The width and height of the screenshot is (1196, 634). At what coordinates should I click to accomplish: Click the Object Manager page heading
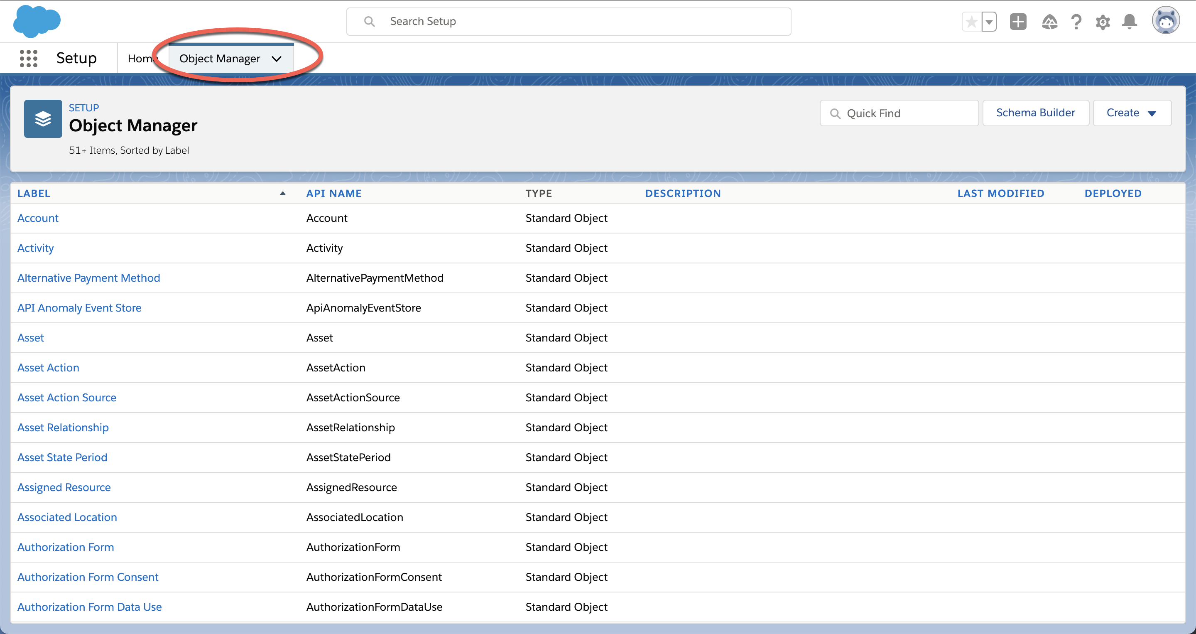[x=133, y=125]
